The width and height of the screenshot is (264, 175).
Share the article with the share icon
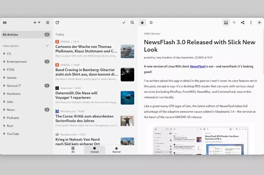point(243,22)
